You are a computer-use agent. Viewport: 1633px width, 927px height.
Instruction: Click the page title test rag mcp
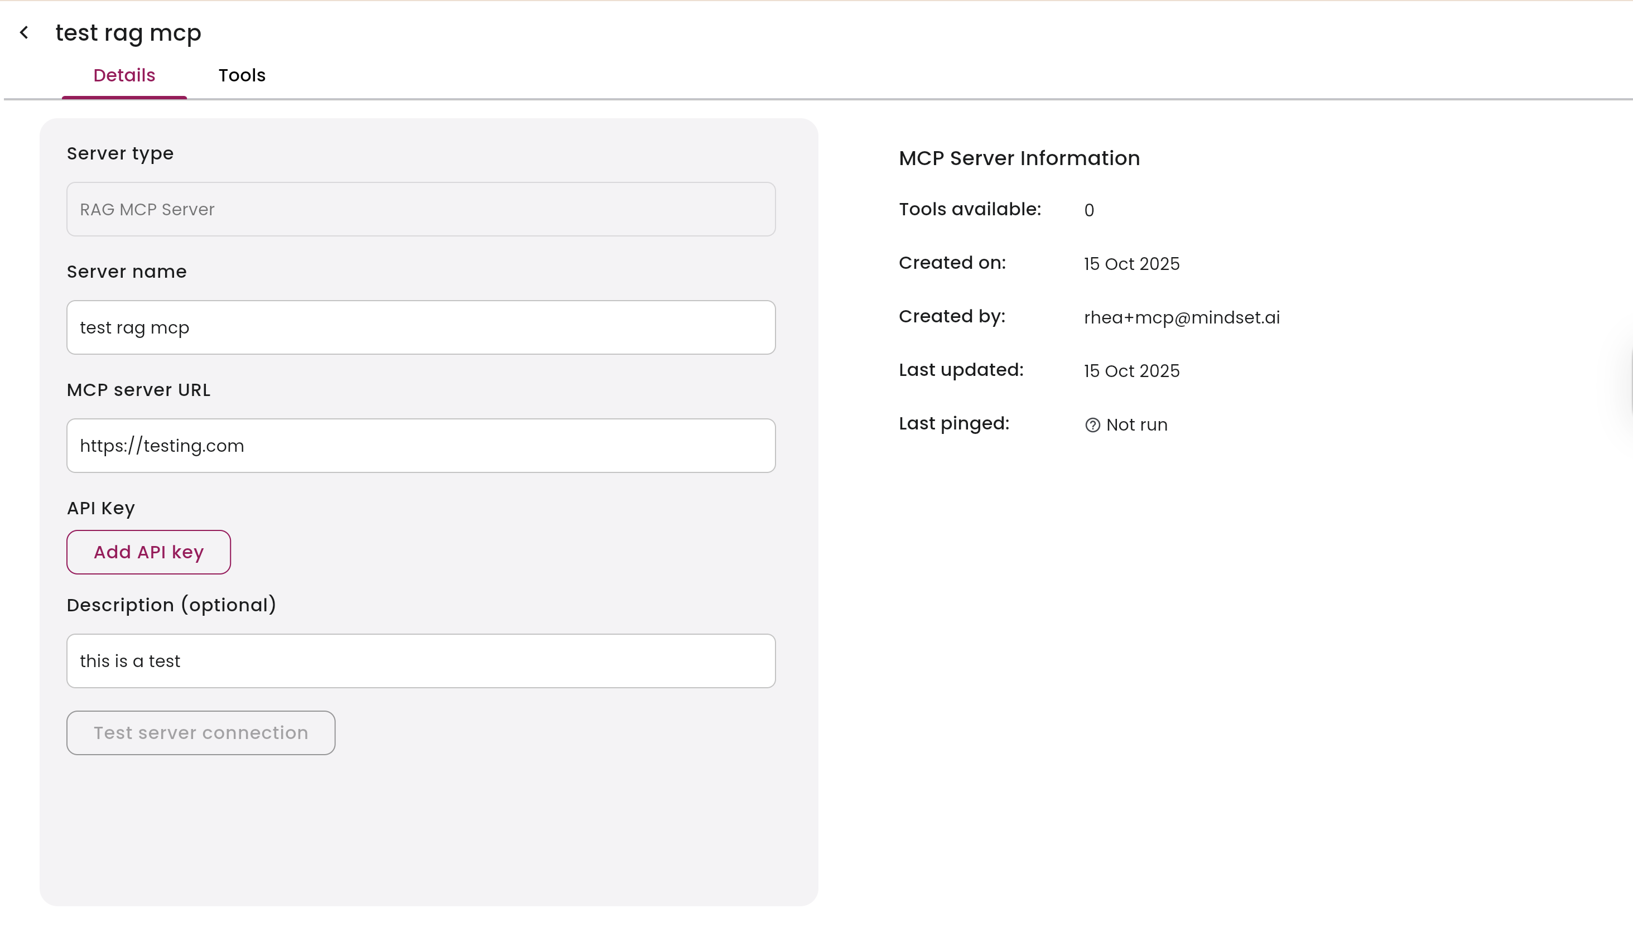click(128, 32)
